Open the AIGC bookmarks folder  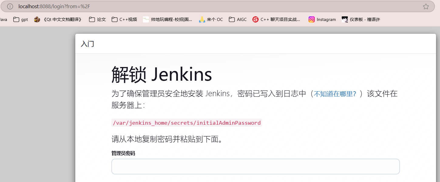238,19
